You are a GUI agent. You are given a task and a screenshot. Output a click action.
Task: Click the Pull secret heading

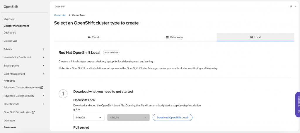[x=81, y=127]
